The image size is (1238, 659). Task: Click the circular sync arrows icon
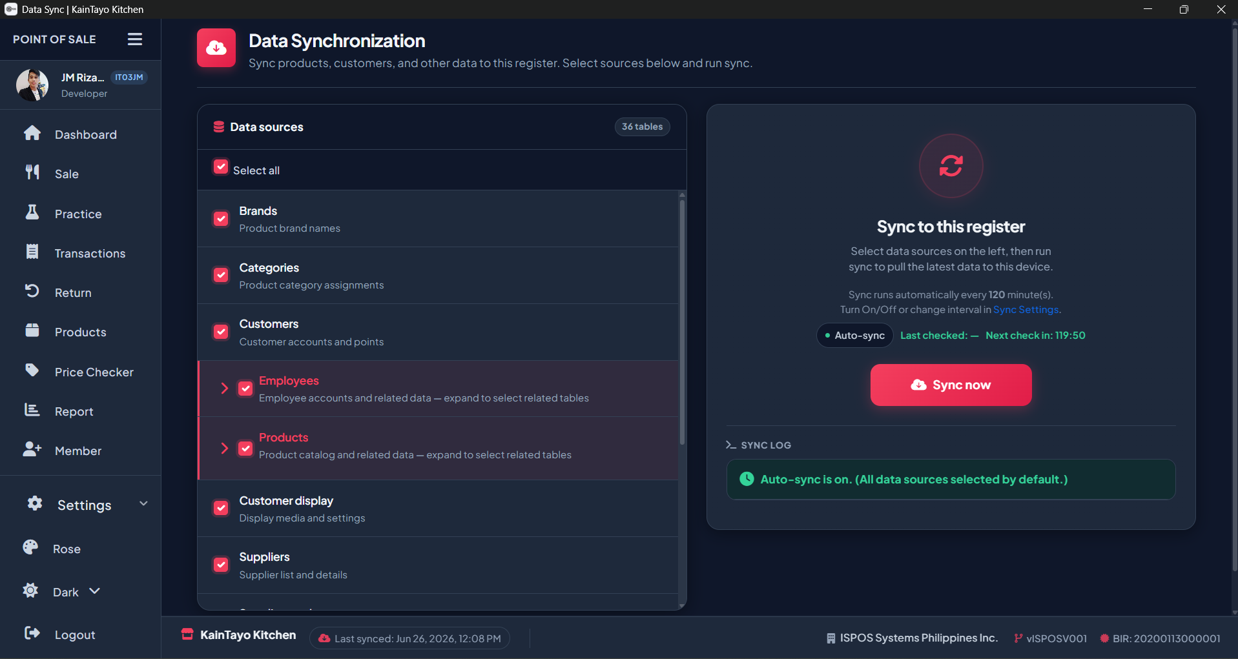(x=951, y=166)
